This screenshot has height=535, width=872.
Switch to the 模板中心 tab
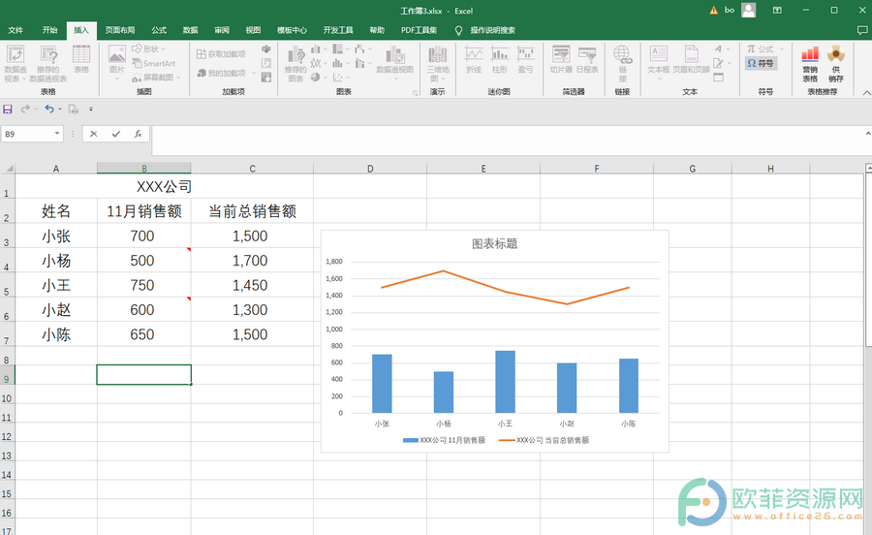click(292, 30)
